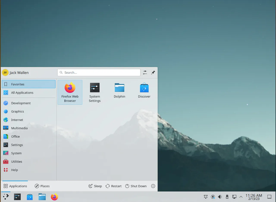Switch to the Applications tab
This screenshot has width=276, height=202.
point(15,186)
